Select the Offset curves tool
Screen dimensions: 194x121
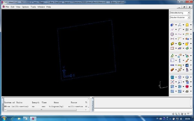pos(187,34)
